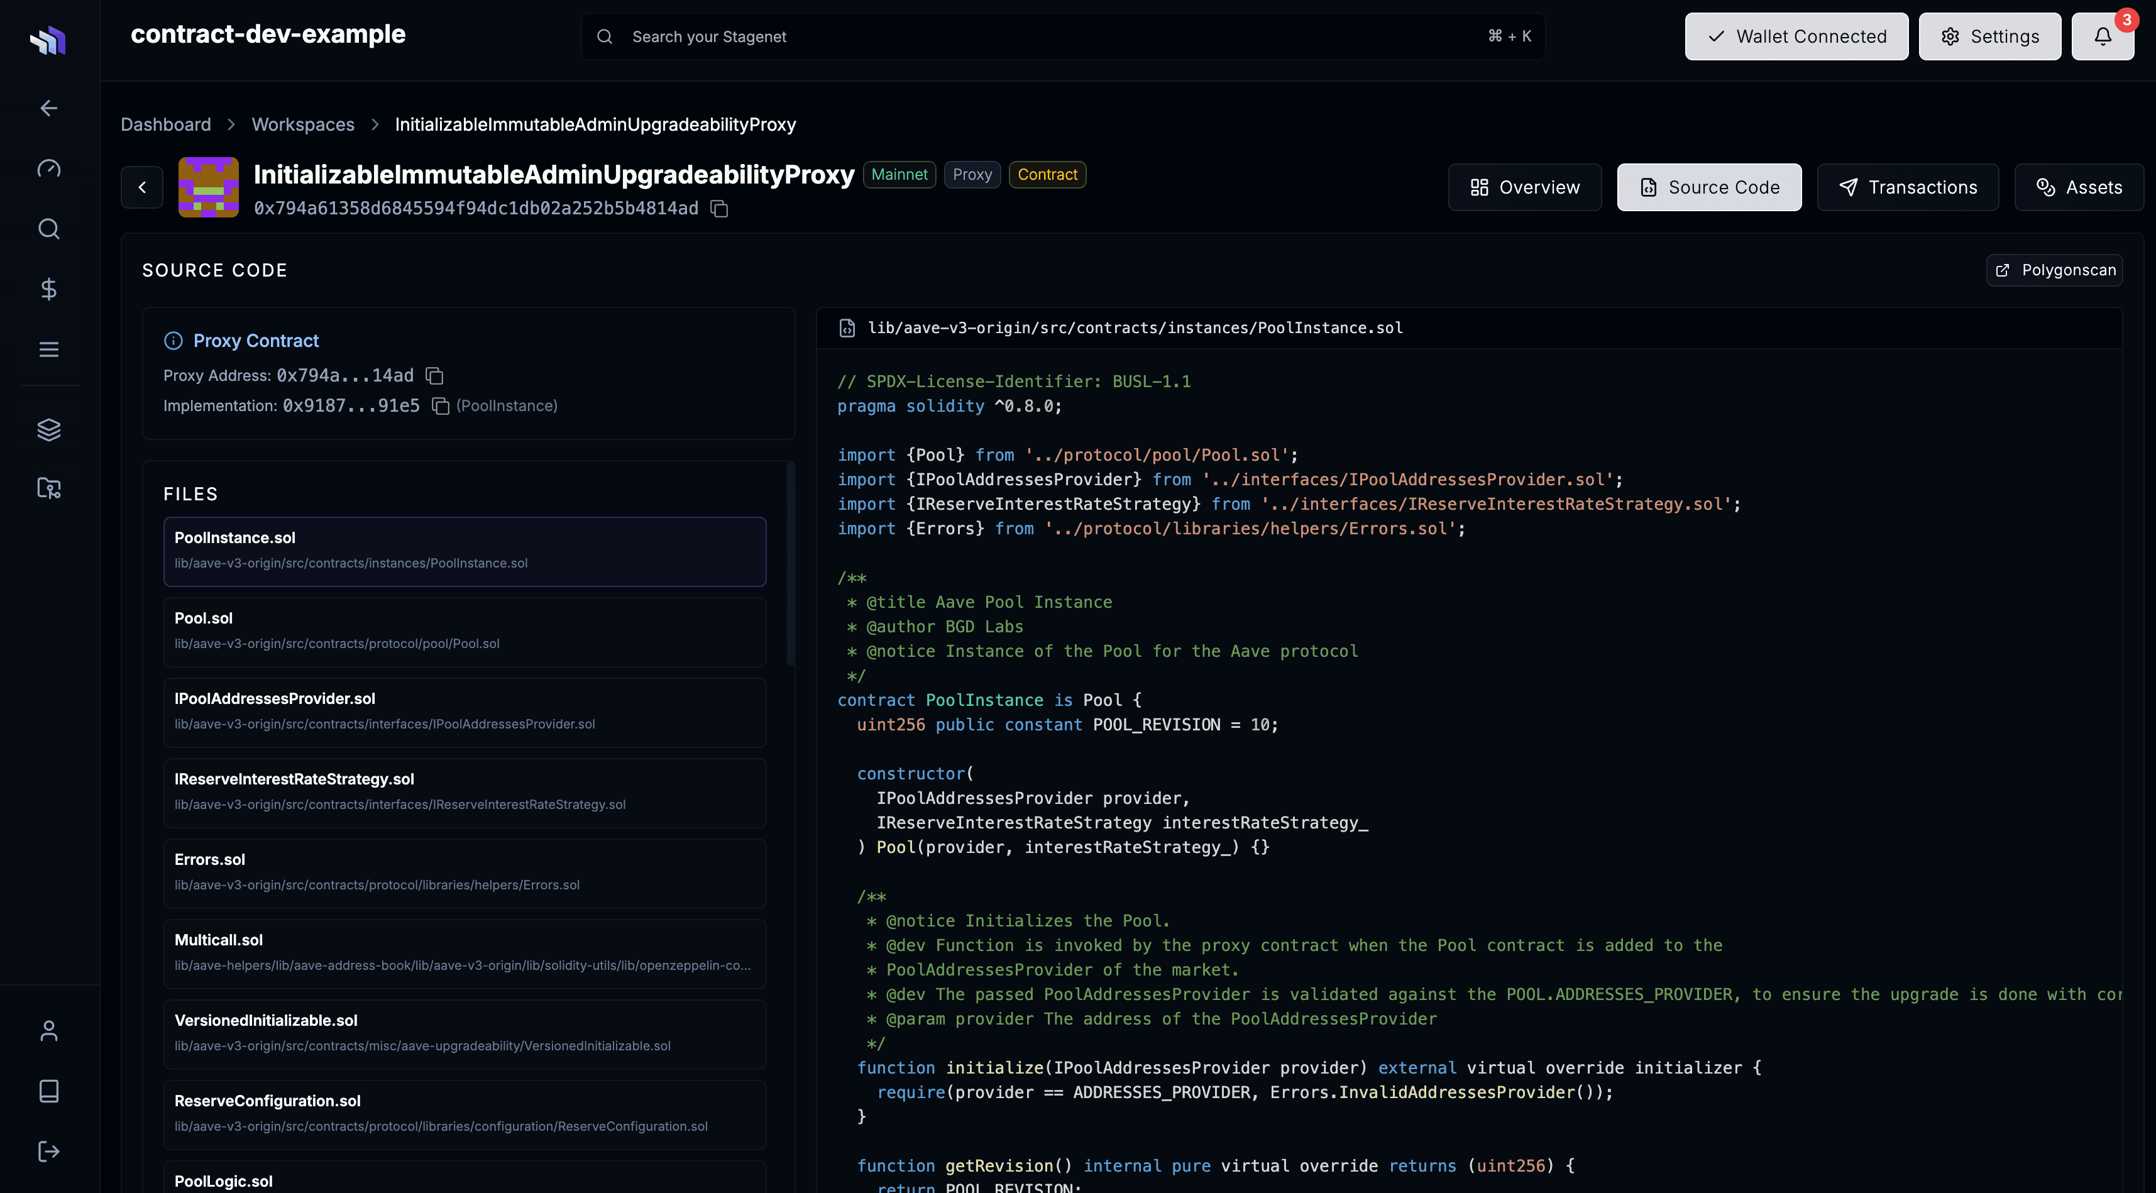Copy the contract address 0x794a61358d

click(719, 209)
